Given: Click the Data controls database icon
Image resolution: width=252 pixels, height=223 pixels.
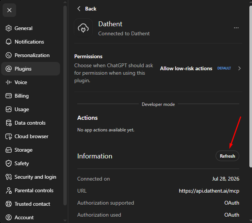Looking at the screenshot, I should click(x=9, y=123).
